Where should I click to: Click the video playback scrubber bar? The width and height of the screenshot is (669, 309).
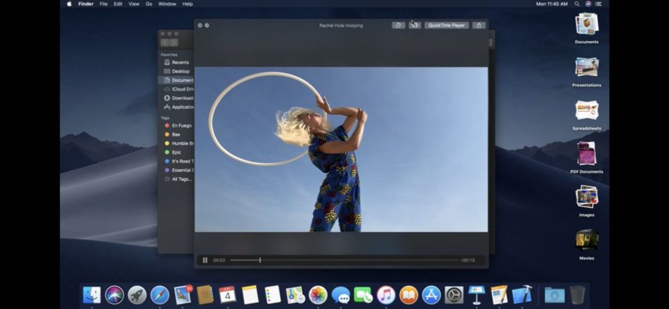(x=344, y=260)
